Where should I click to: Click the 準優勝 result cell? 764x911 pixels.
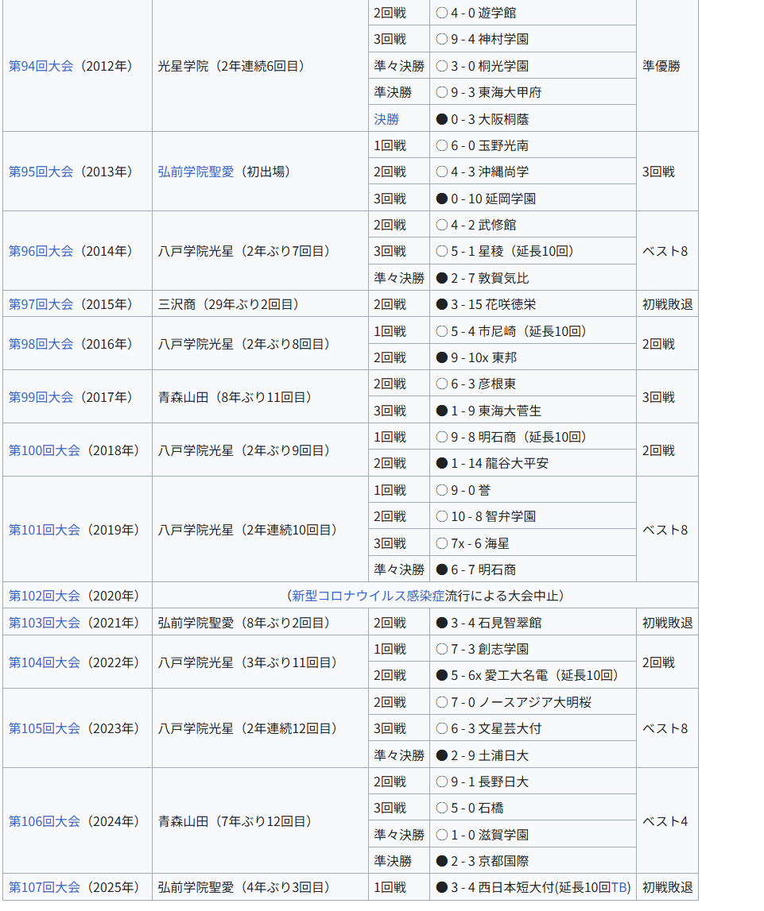(x=661, y=66)
